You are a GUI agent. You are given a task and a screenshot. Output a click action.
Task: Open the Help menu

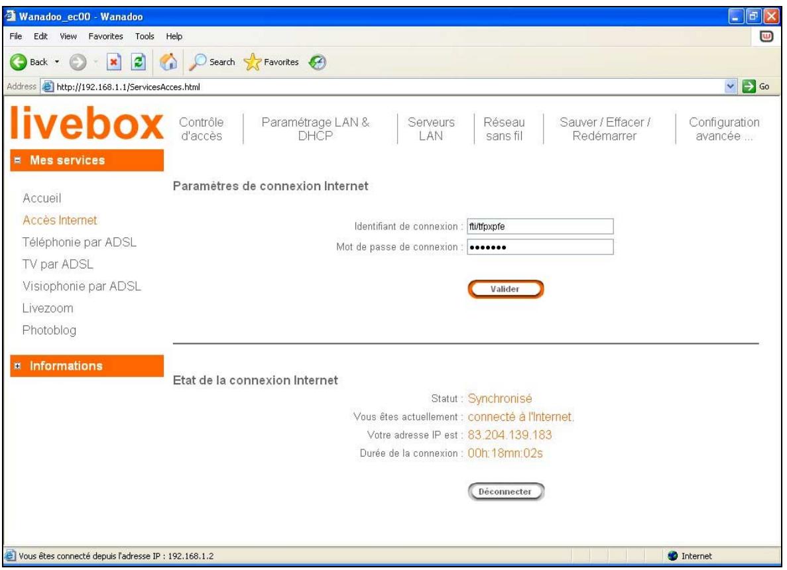174,36
